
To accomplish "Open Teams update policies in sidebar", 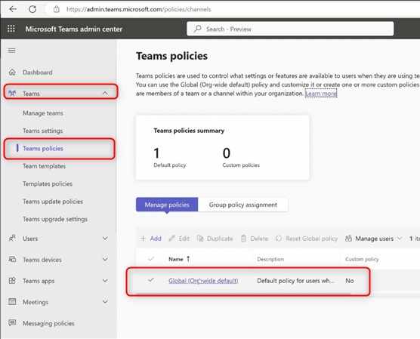I will click(x=53, y=202).
